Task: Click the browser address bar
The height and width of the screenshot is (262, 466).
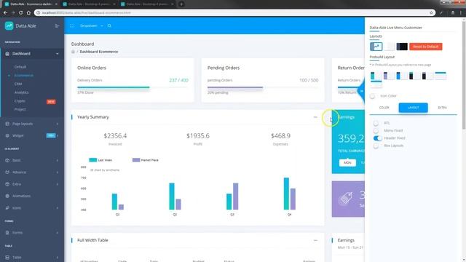Action: (x=234, y=13)
